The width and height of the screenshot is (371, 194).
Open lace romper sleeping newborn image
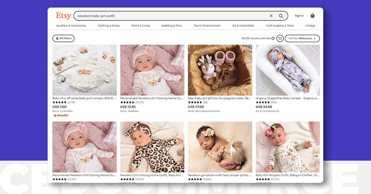point(220,147)
